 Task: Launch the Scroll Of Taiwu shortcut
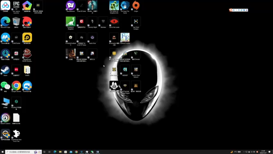click(82, 39)
